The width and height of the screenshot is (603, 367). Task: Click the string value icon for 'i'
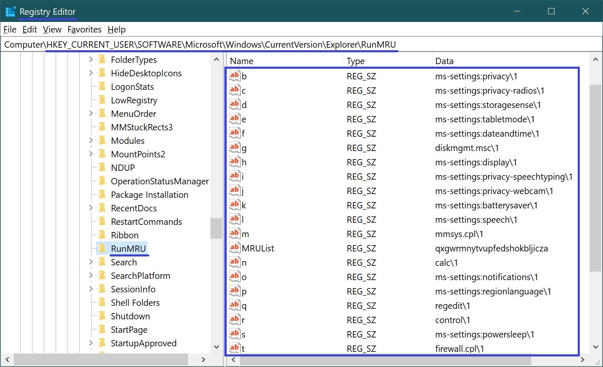(235, 176)
